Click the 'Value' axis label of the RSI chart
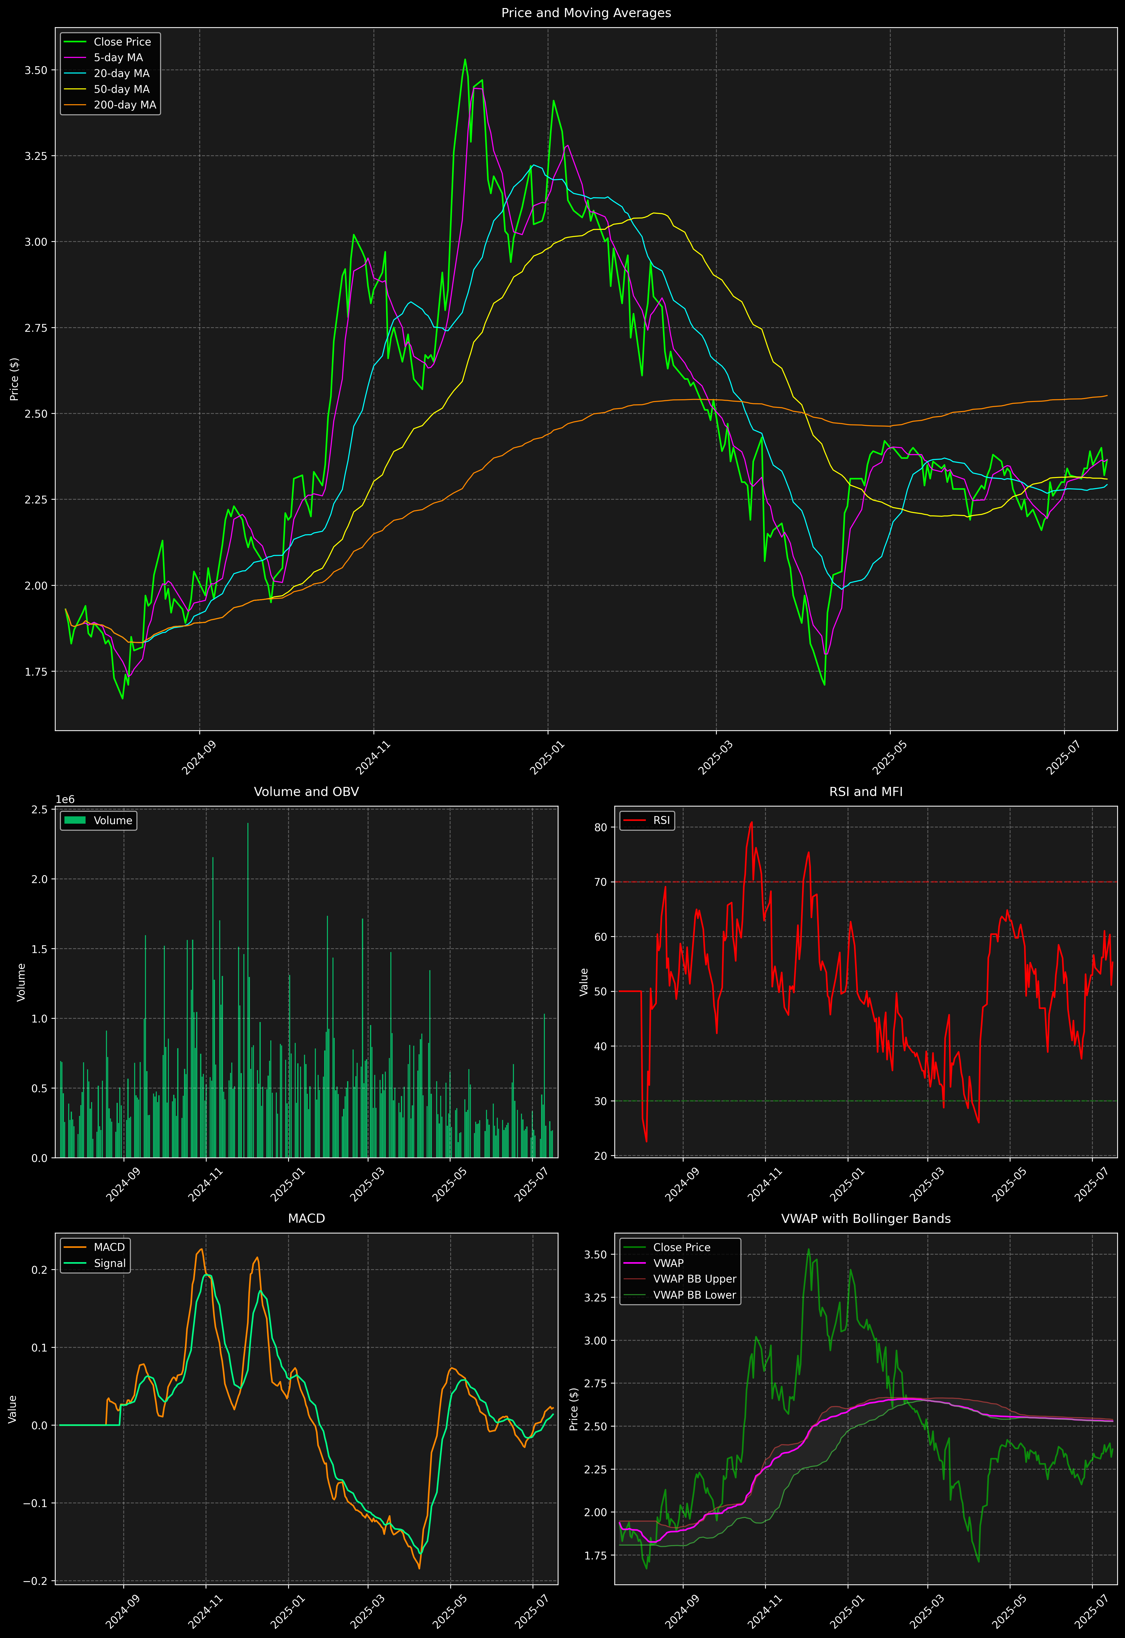 coord(584,982)
